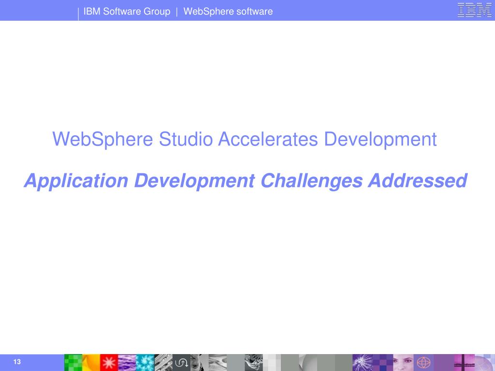
Task: Click the curved arrow tile in footer
Action: (181, 362)
